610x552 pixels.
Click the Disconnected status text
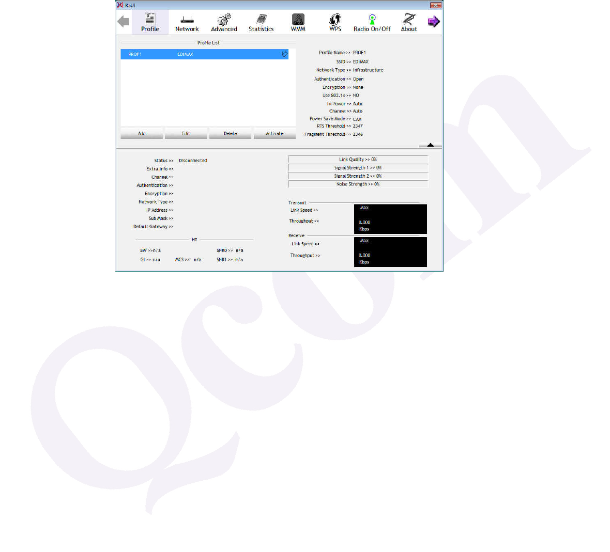click(193, 161)
